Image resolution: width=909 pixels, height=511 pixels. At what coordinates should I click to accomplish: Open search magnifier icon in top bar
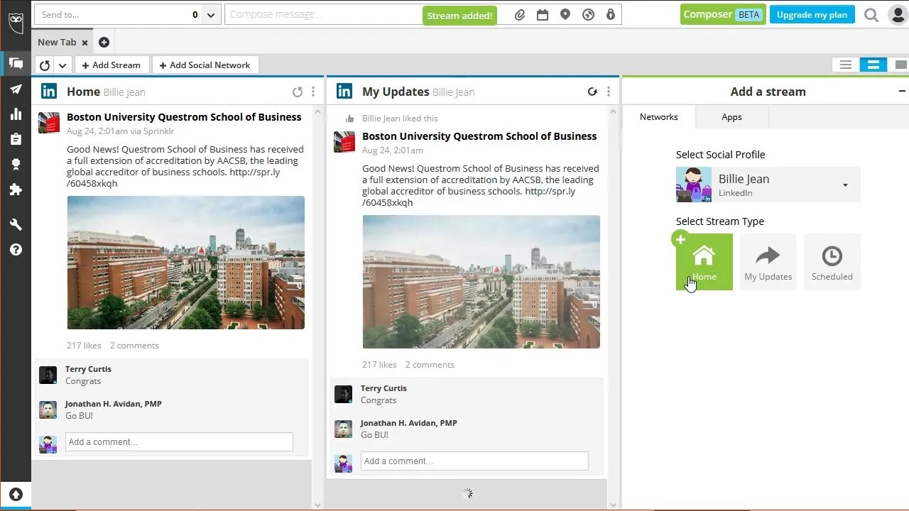click(871, 15)
